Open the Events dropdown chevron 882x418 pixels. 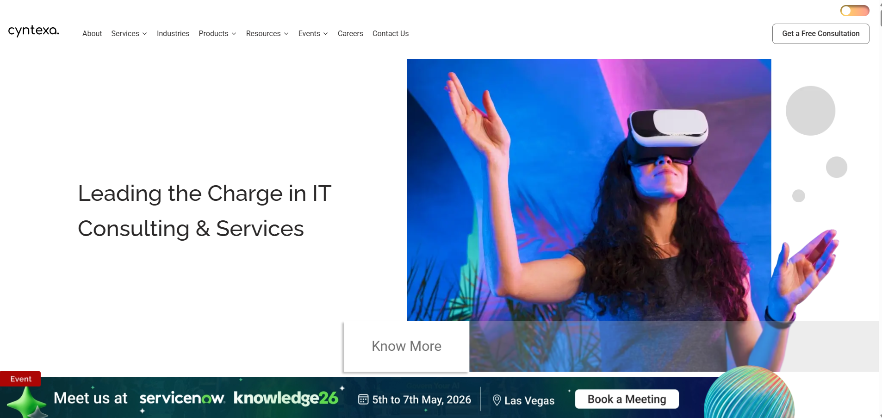point(326,34)
